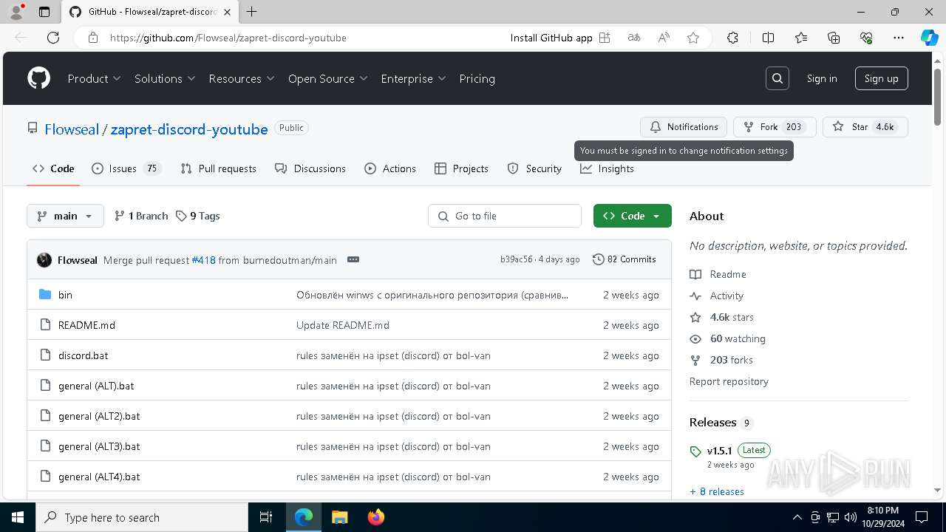946x532 pixels.
Task: Open the README.md file
Action: click(x=86, y=325)
